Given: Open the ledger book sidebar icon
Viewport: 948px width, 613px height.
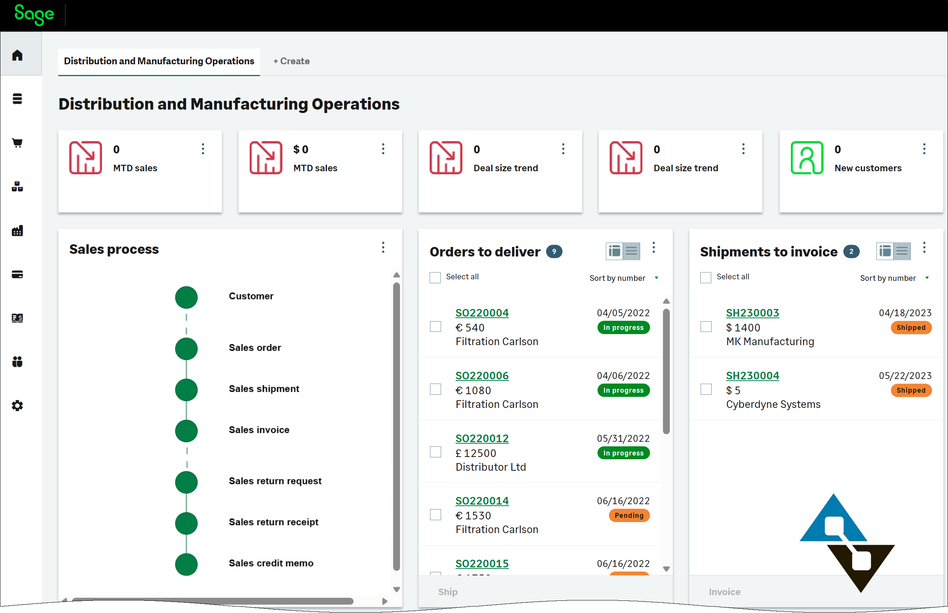Looking at the screenshot, I should [17, 318].
